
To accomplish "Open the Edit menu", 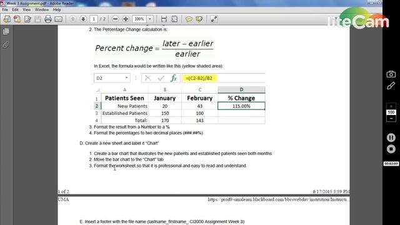I will (15, 10).
